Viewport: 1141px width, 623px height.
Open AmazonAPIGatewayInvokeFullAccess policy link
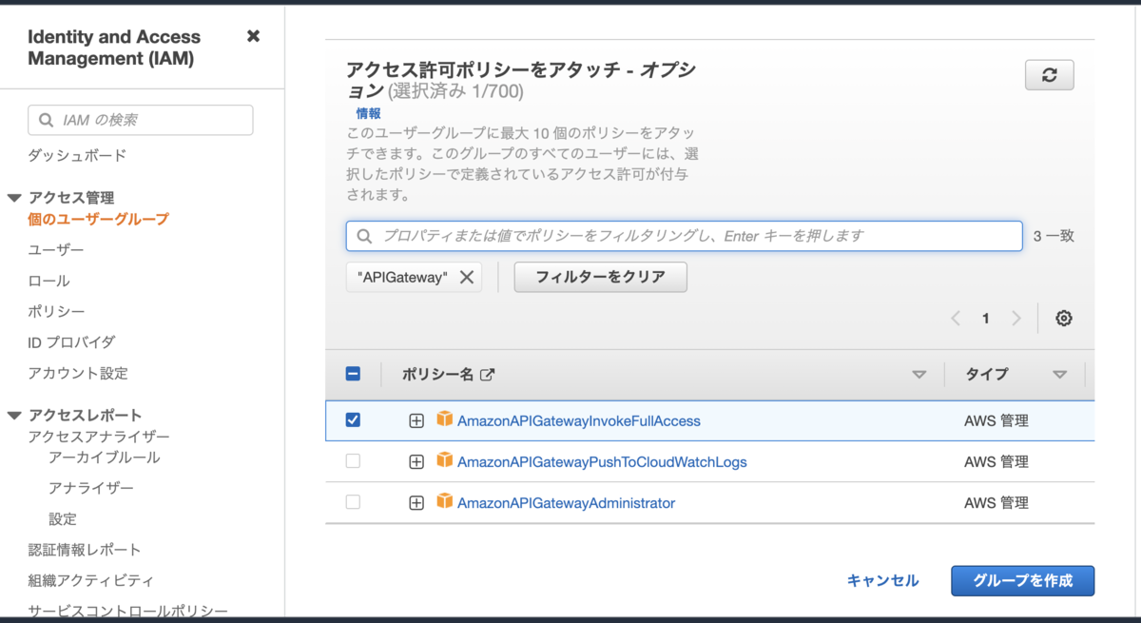579,420
